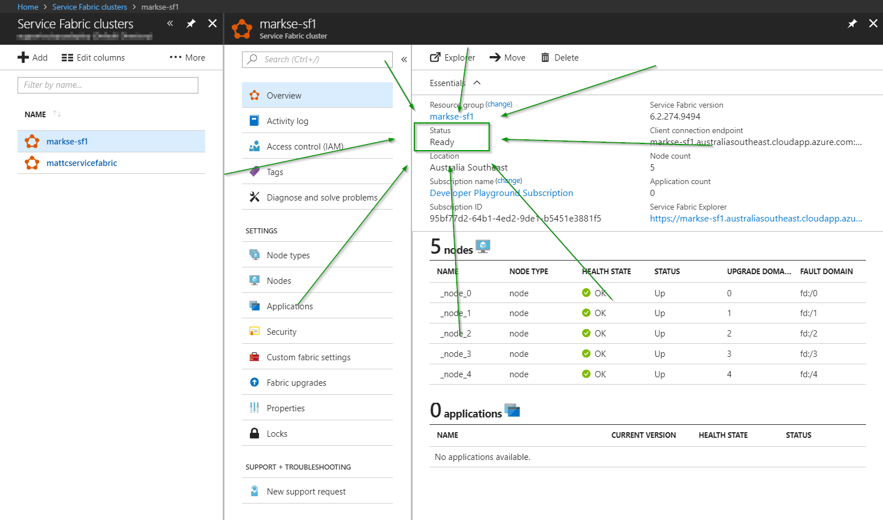Screen dimensions: 883x520
Task: Open the Access control (IAM) section
Action: pyautogui.click(x=305, y=146)
